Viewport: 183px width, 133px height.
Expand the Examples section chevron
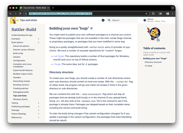click(x=39, y=39)
